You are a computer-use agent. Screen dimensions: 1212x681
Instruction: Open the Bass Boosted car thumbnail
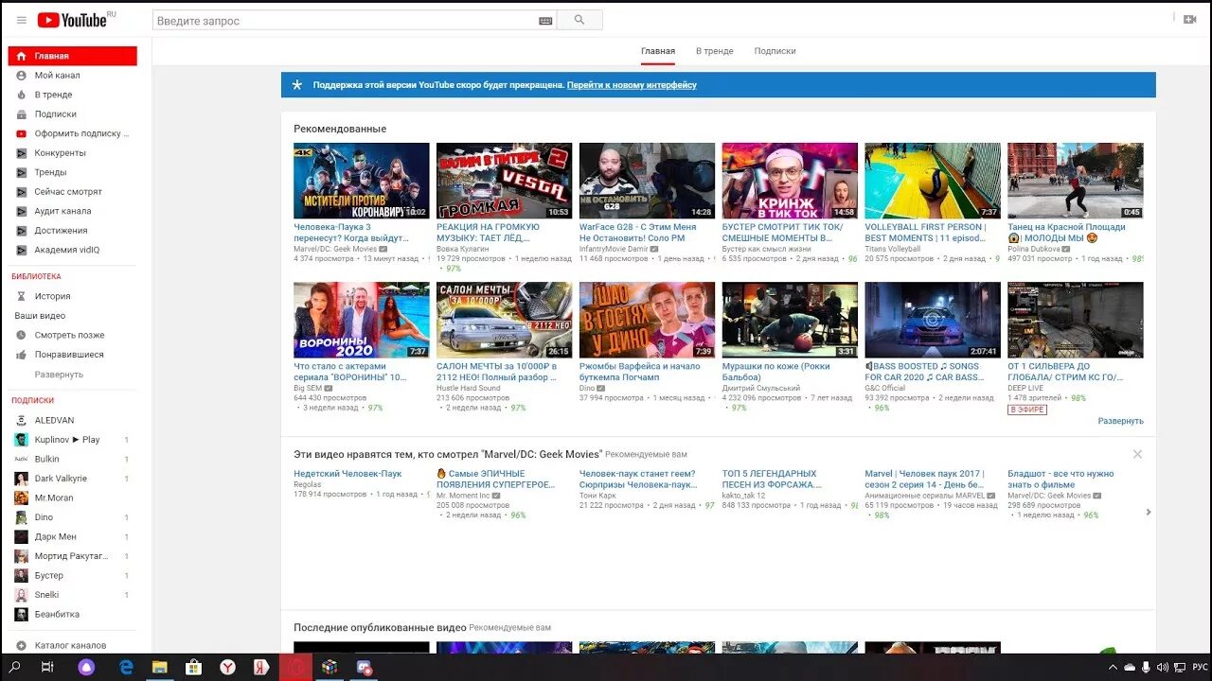[933, 320]
